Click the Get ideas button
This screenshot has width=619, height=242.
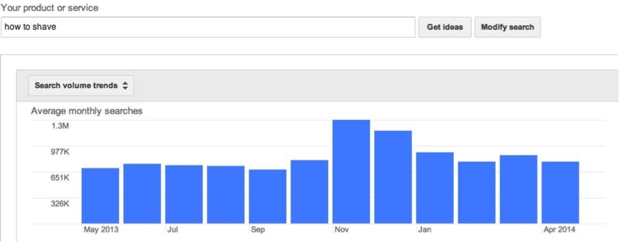click(x=445, y=27)
